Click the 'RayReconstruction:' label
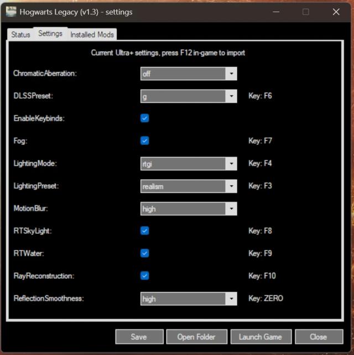 (x=44, y=276)
